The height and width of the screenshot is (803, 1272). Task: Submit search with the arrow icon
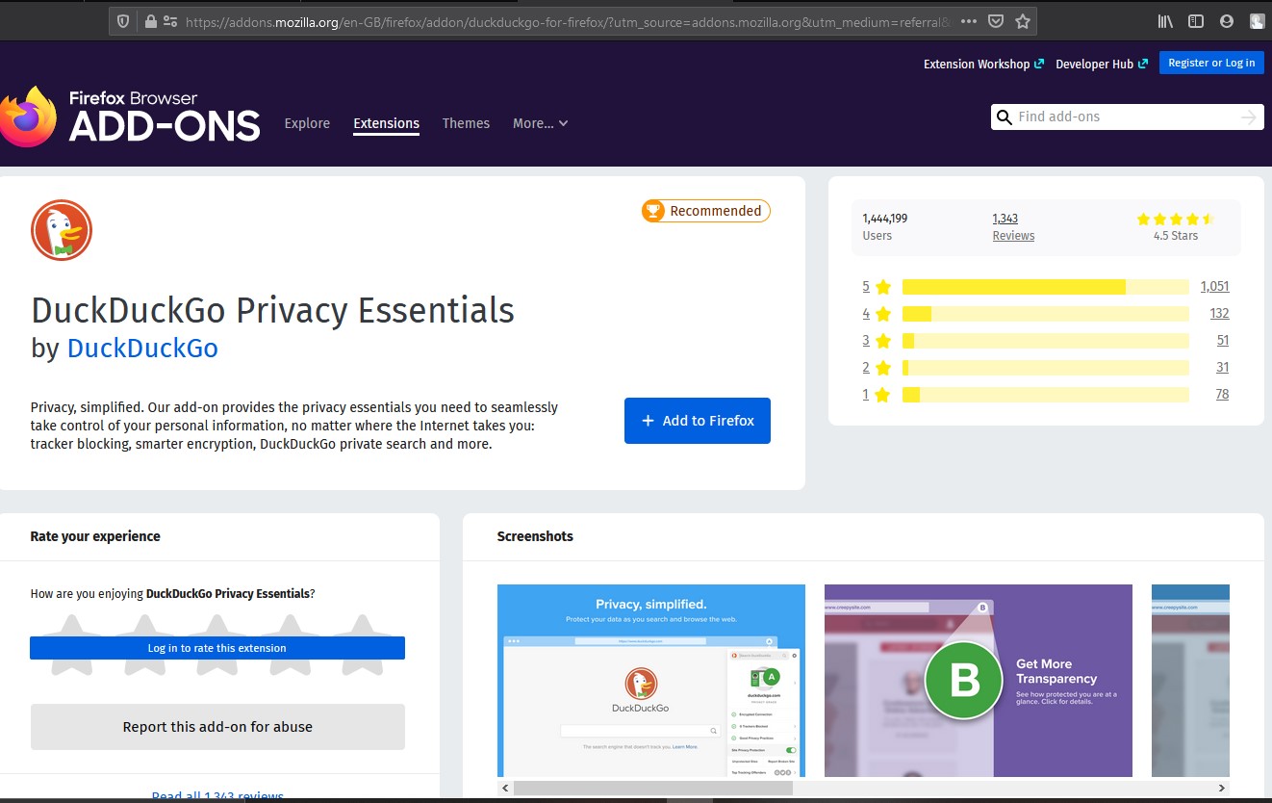click(1249, 117)
